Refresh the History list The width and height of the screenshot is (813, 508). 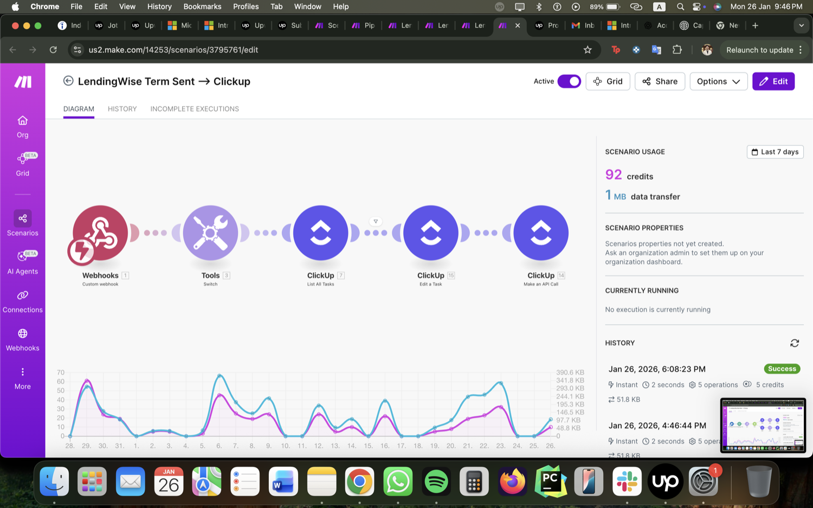(x=795, y=343)
